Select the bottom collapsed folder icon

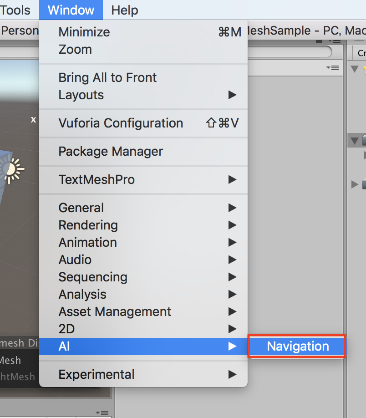point(364,184)
